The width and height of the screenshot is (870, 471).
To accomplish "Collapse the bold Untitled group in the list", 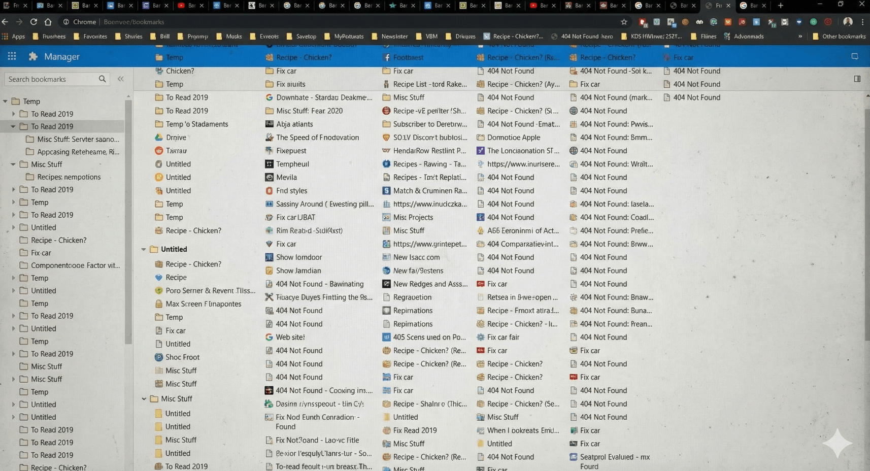I will tap(144, 249).
